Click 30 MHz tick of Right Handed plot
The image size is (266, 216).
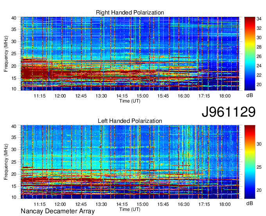tap(14, 41)
